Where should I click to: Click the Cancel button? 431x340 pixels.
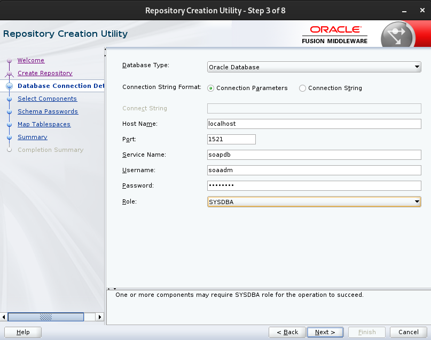(409, 332)
